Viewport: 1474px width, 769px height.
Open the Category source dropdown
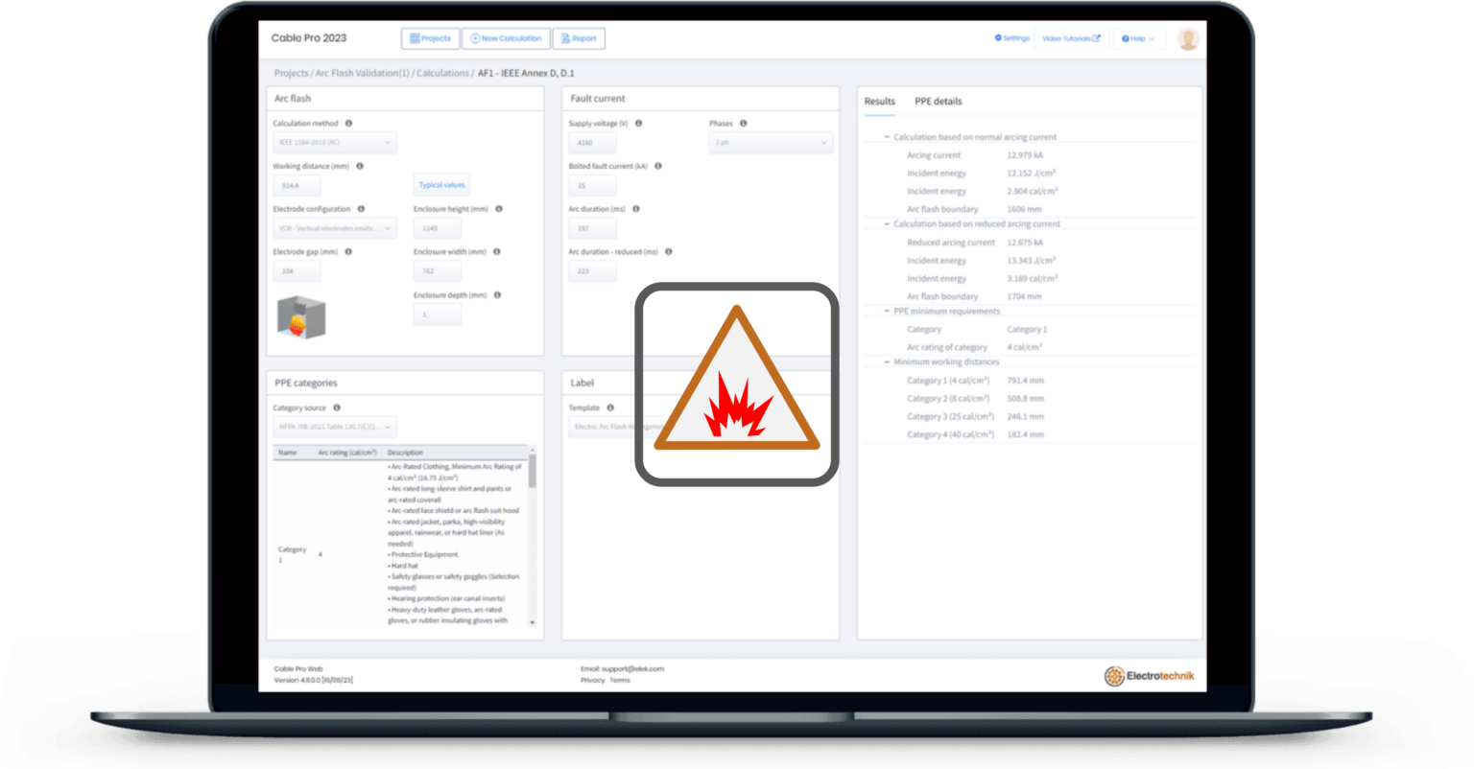point(335,427)
